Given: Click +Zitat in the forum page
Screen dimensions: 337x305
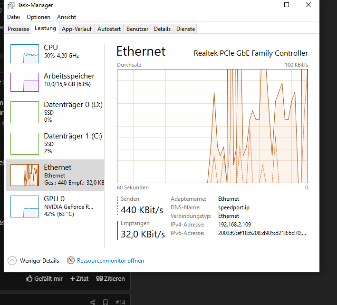Looking at the screenshot, I should pos(79,278).
